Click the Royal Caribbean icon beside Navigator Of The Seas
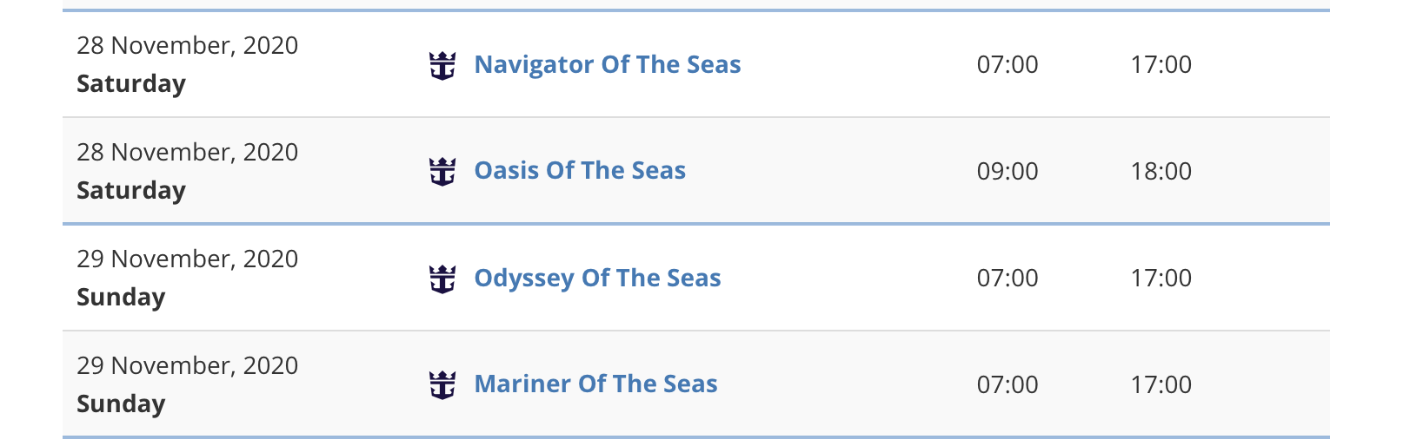 click(x=442, y=65)
